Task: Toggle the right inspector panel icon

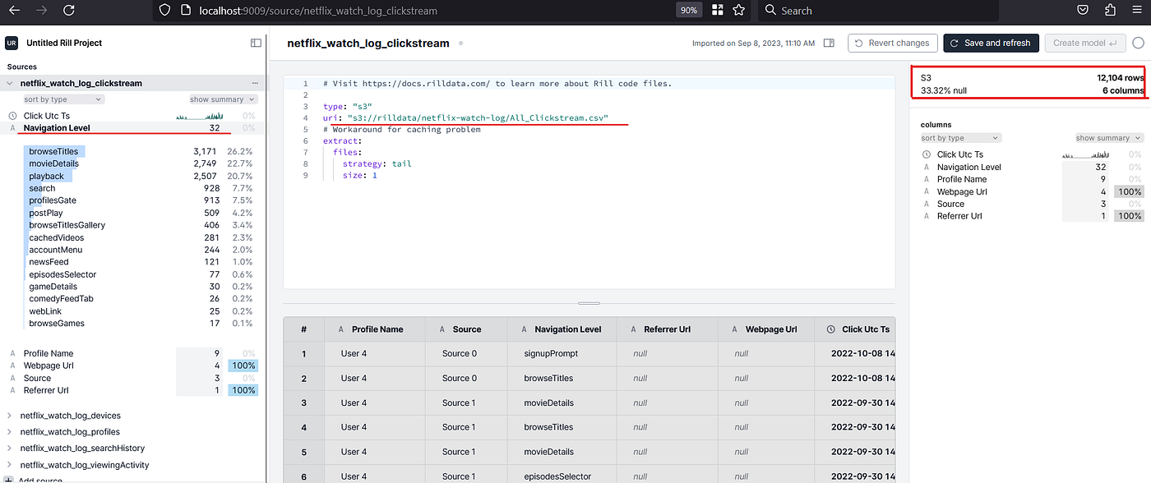Action: click(x=829, y=43)
